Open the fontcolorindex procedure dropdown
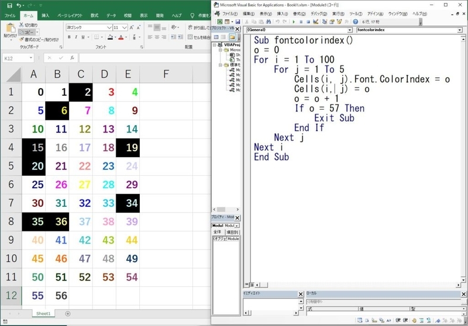468x326 pixels. click(460, 30)
